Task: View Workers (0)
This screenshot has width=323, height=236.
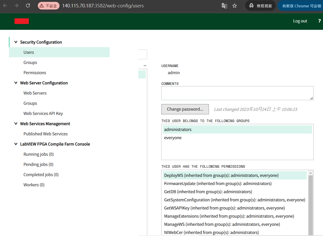Action: (x=34, y=185)
